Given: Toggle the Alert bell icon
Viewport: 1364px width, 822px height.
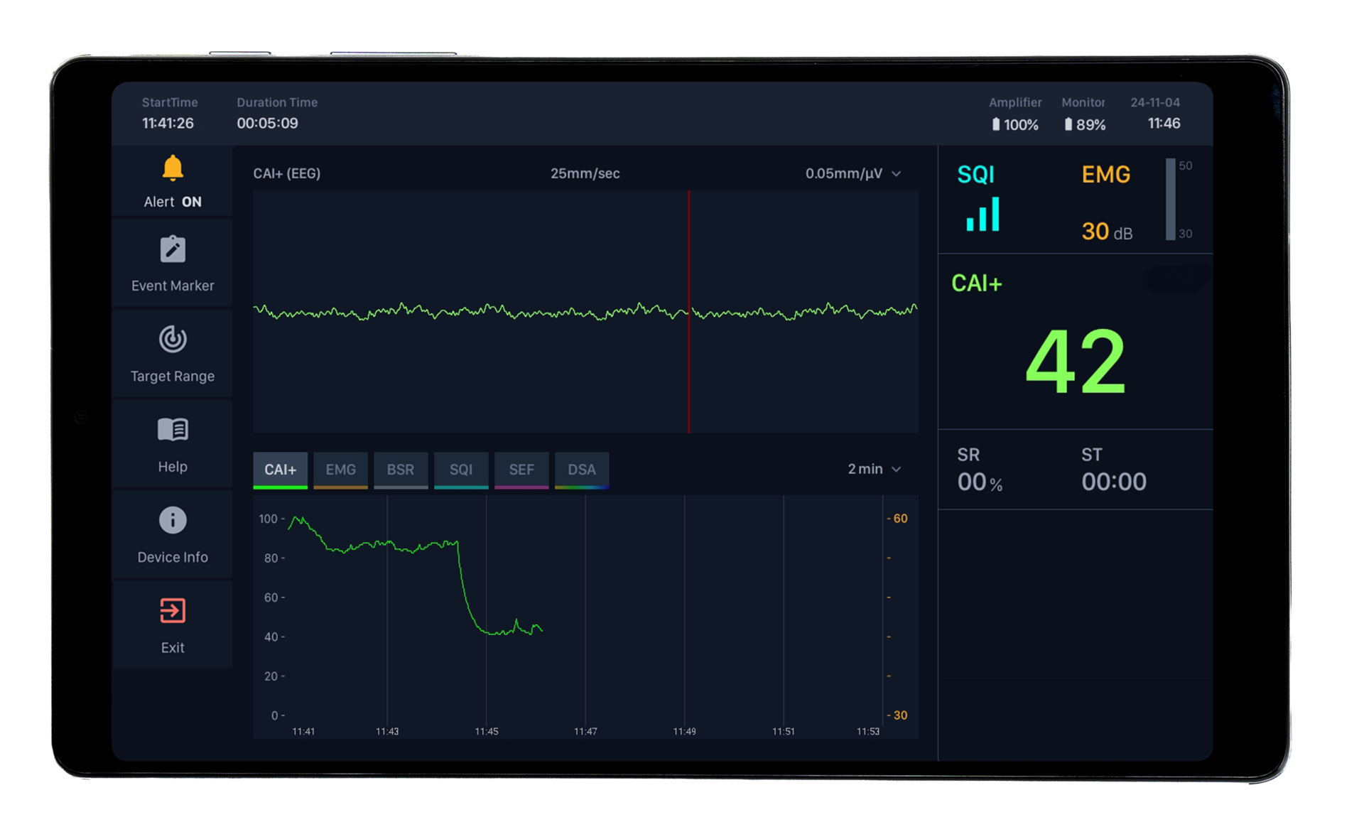Looking at the screenshot, I should [x=173, y=169].
